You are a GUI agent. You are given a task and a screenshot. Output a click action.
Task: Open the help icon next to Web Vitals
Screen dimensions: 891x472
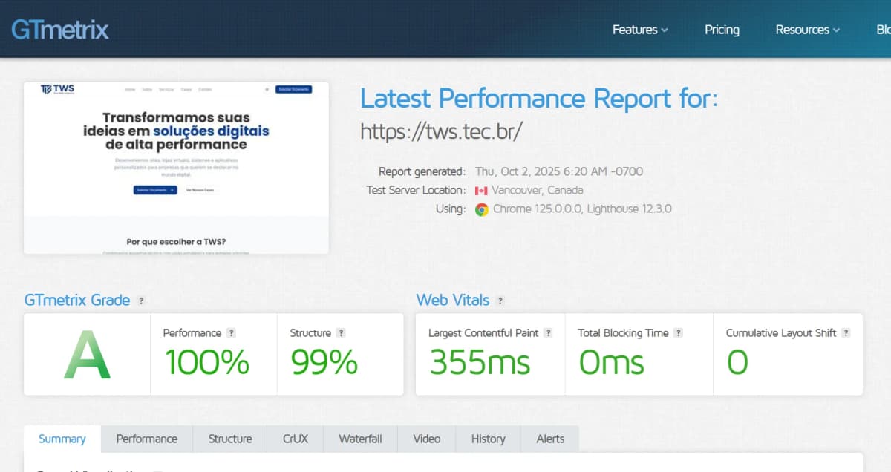500,301
